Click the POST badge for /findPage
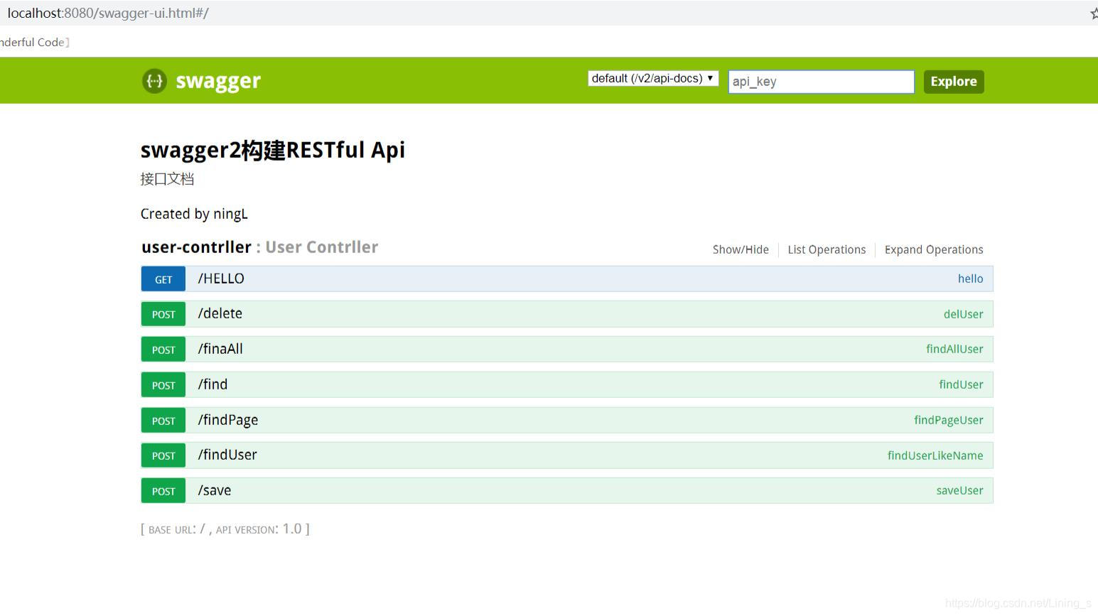The width and height of the screenshot is (1098, 616). pyautogui.click(x=163, y=421)
